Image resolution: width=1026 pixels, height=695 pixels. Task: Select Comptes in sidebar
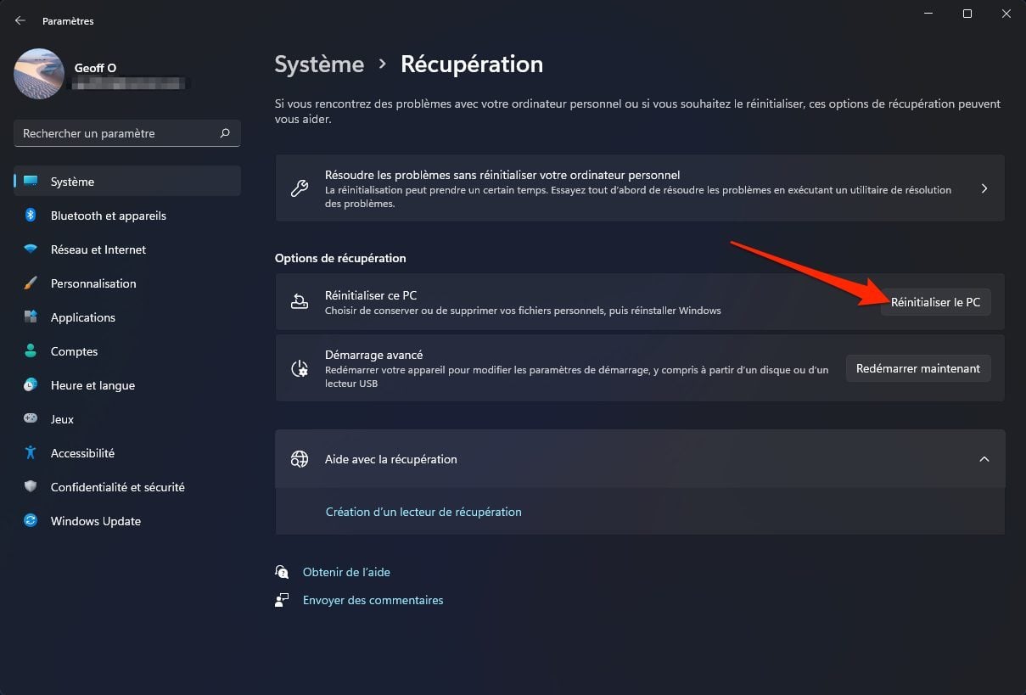click(x=127, y=351)
